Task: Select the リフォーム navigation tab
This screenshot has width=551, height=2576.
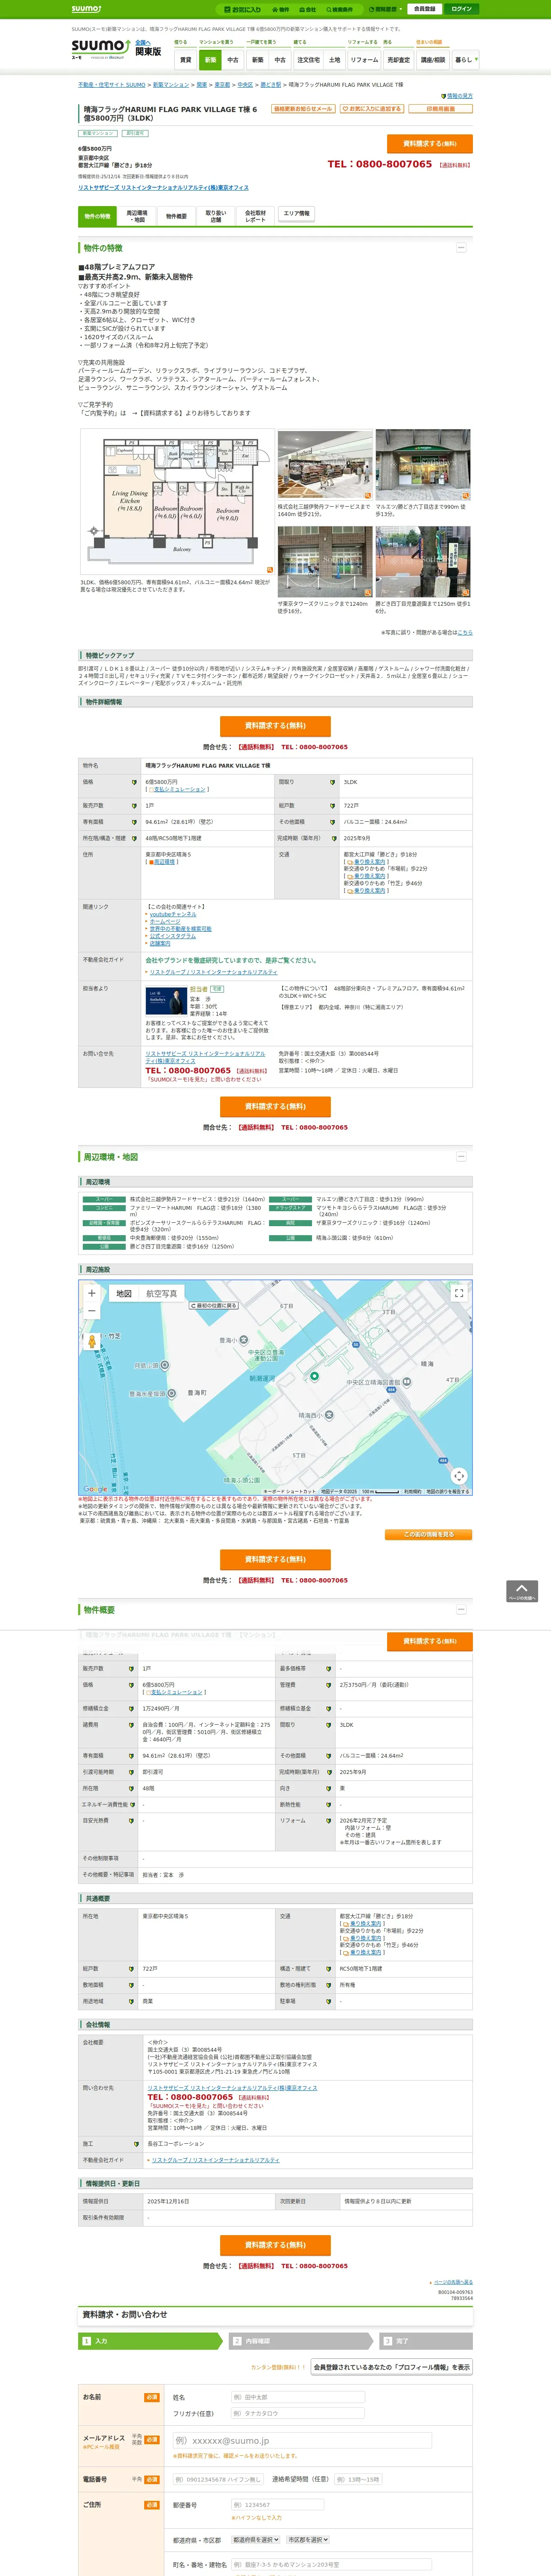Action: [364, 60]
